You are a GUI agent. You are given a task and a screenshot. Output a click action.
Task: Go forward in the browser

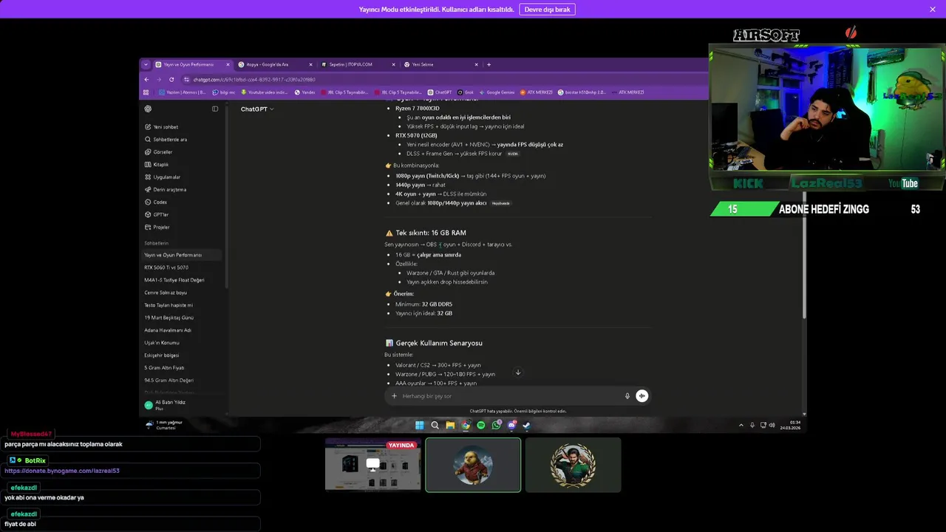(158, 79)
